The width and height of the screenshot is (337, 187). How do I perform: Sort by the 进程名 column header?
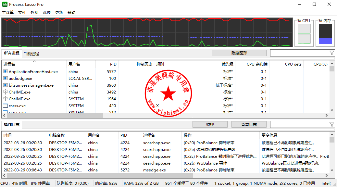tap(34, 64)
